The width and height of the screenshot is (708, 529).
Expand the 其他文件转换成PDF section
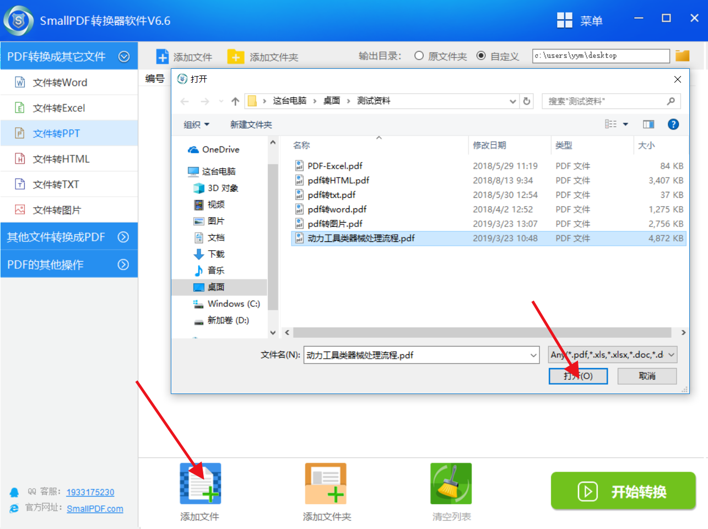(x=123, y=237)
